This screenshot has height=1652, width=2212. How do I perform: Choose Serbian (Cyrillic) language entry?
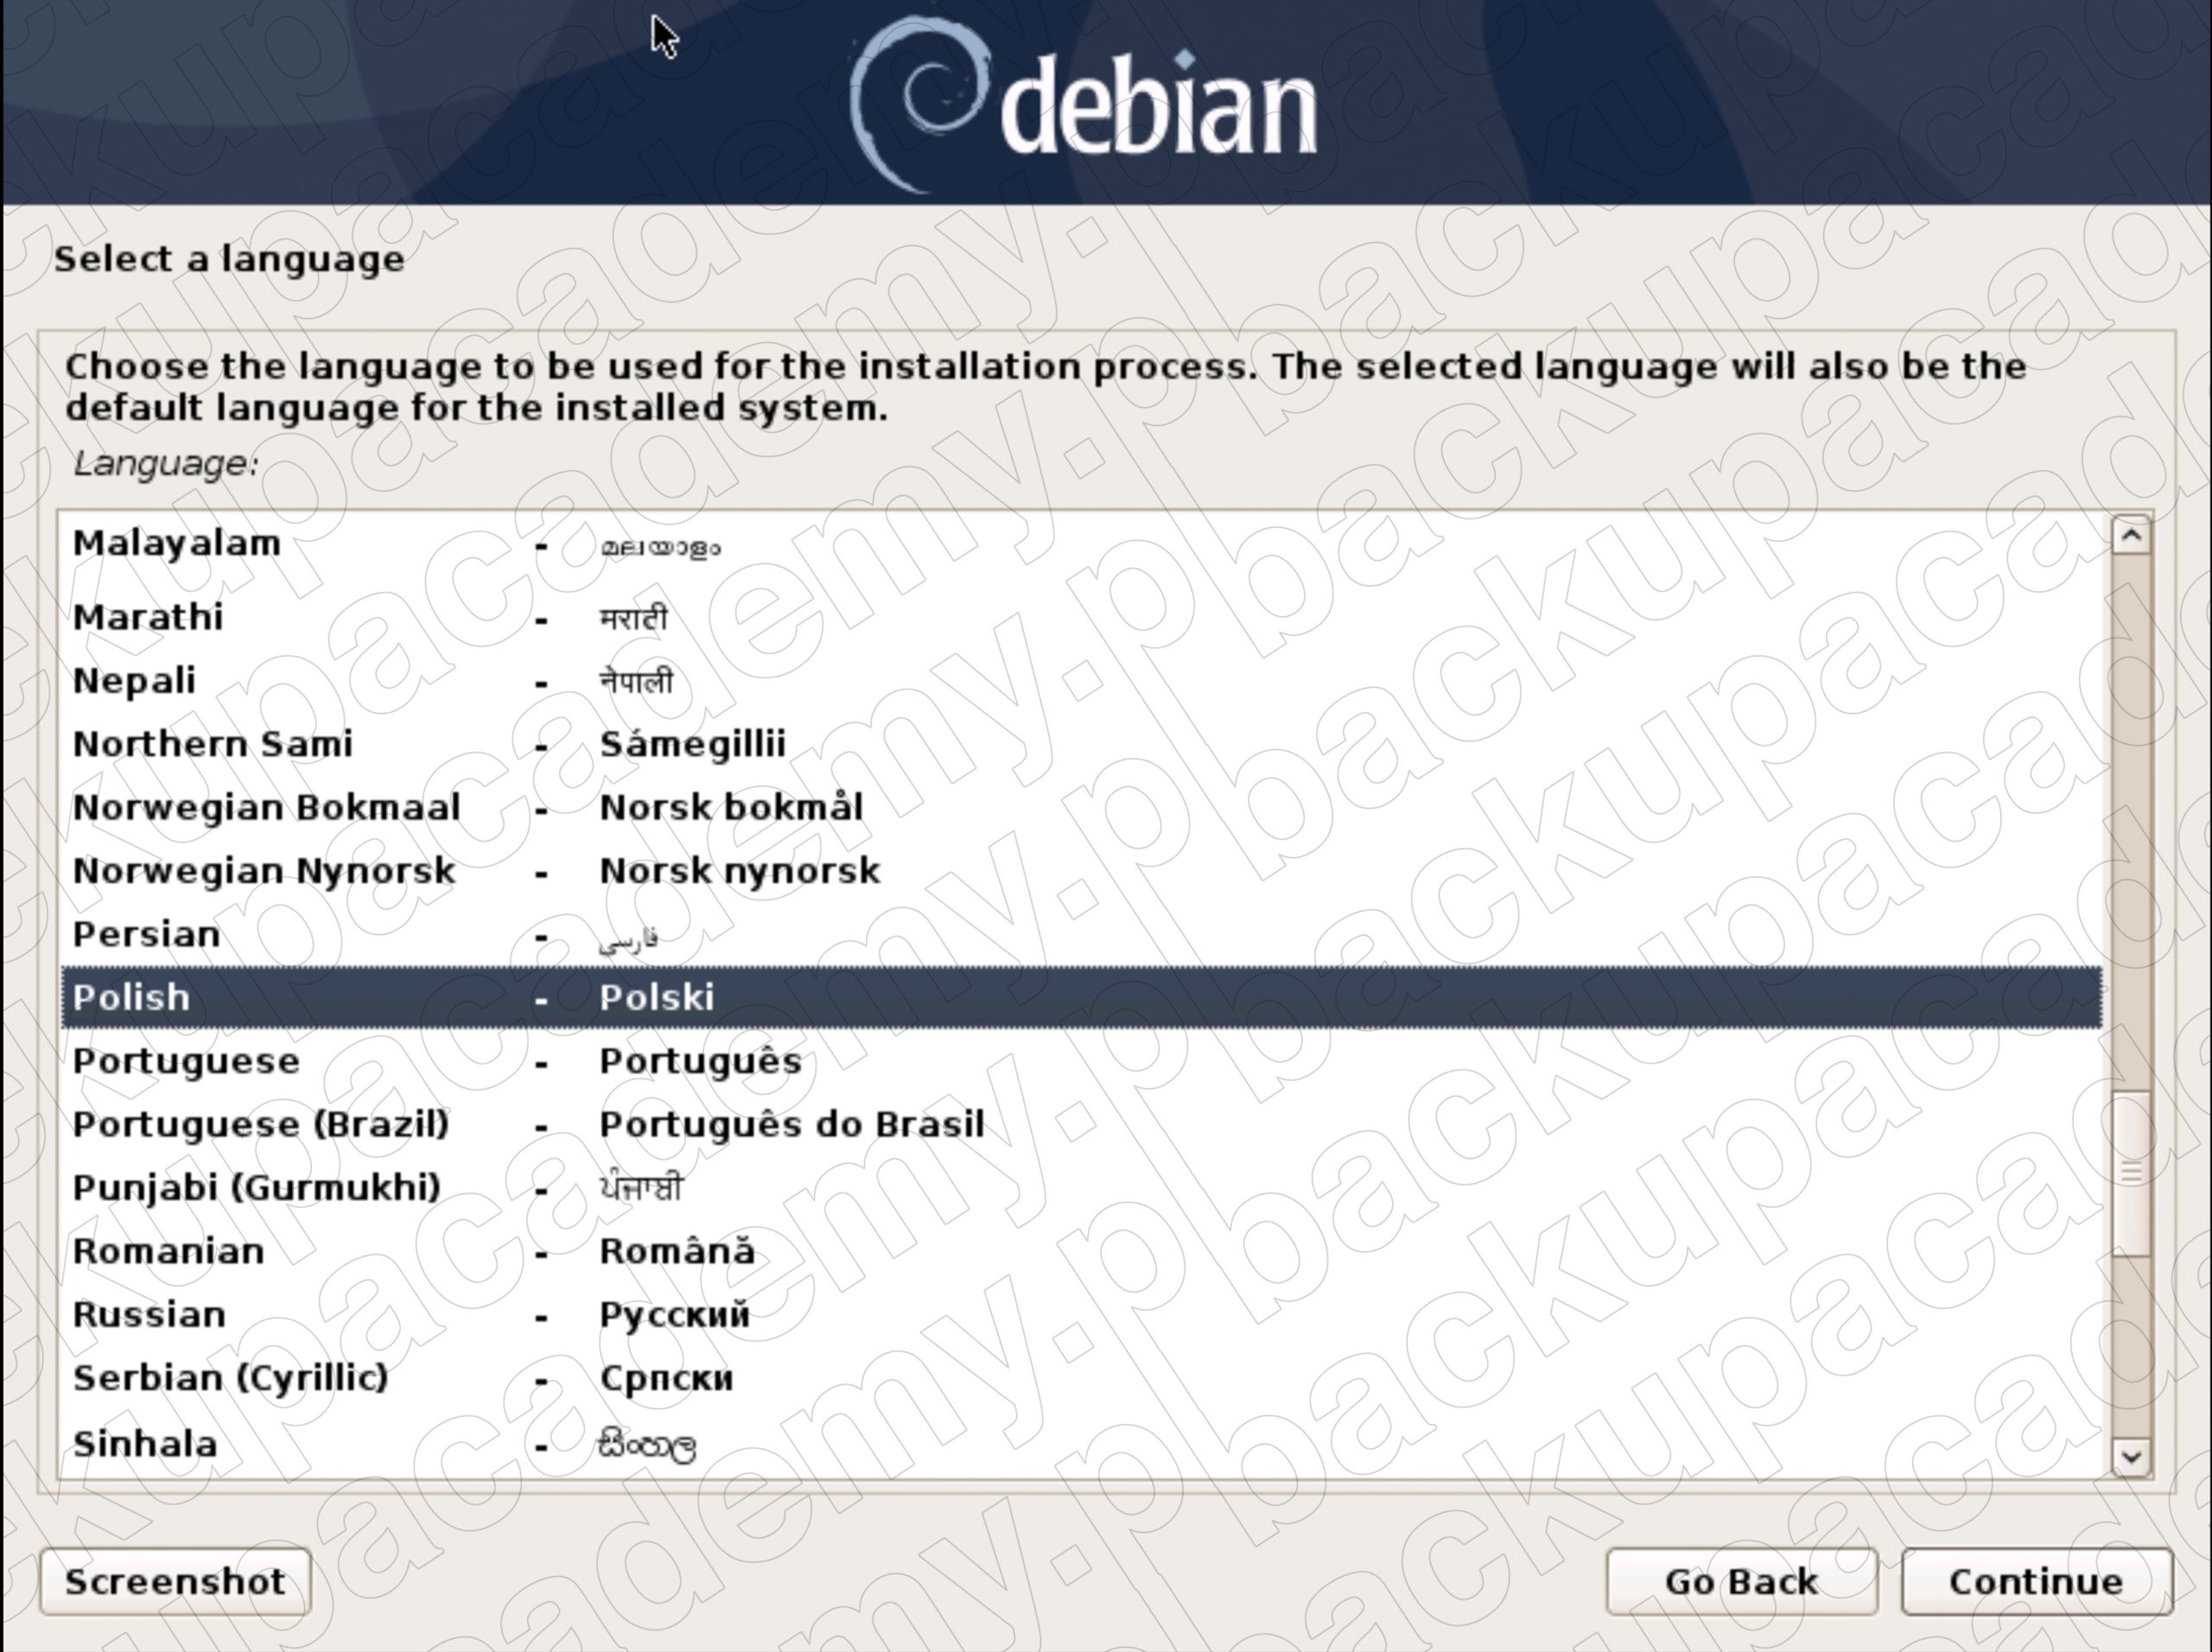click(1081, 1378)
